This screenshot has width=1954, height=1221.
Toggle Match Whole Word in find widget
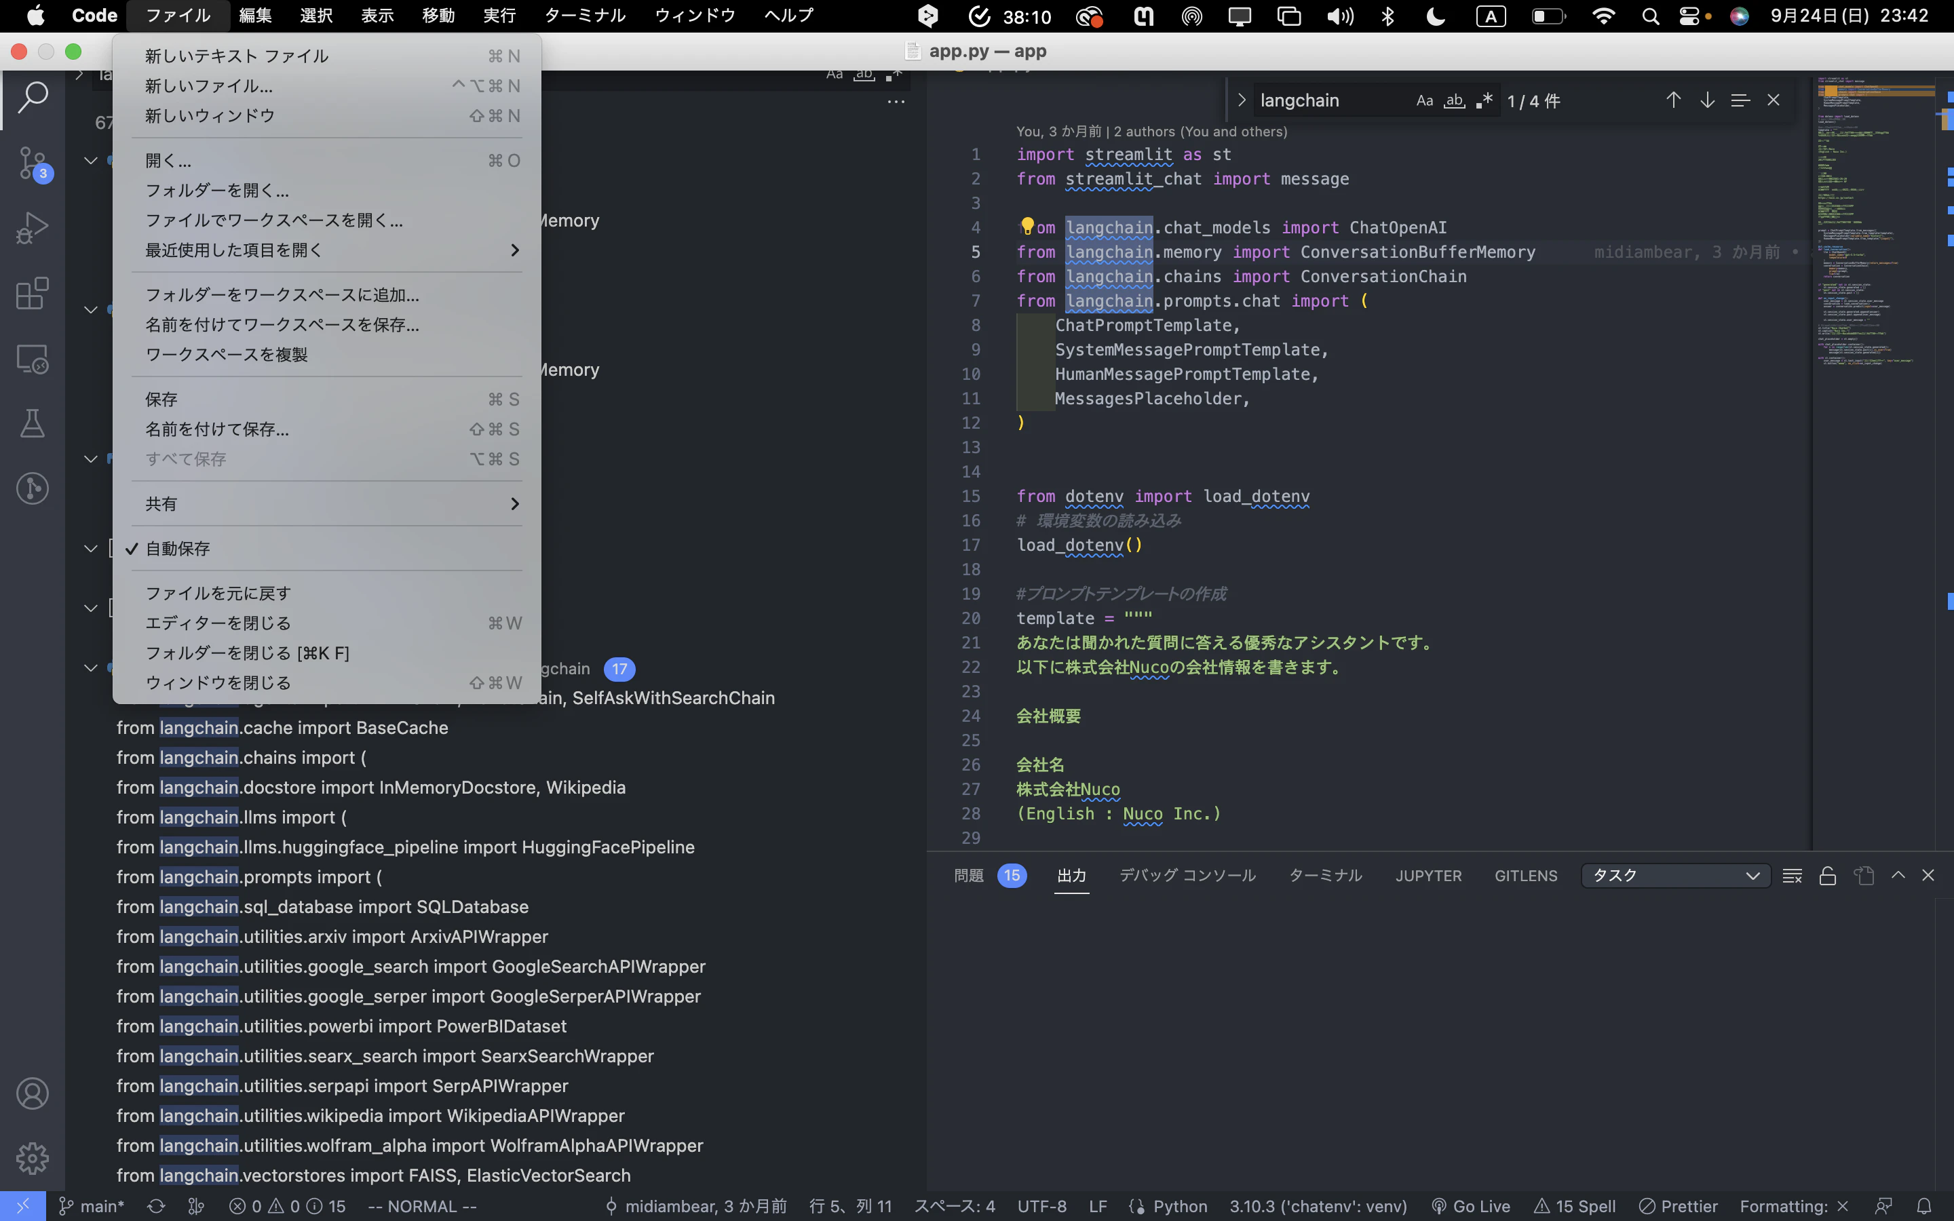click(x=1454, y=100)
